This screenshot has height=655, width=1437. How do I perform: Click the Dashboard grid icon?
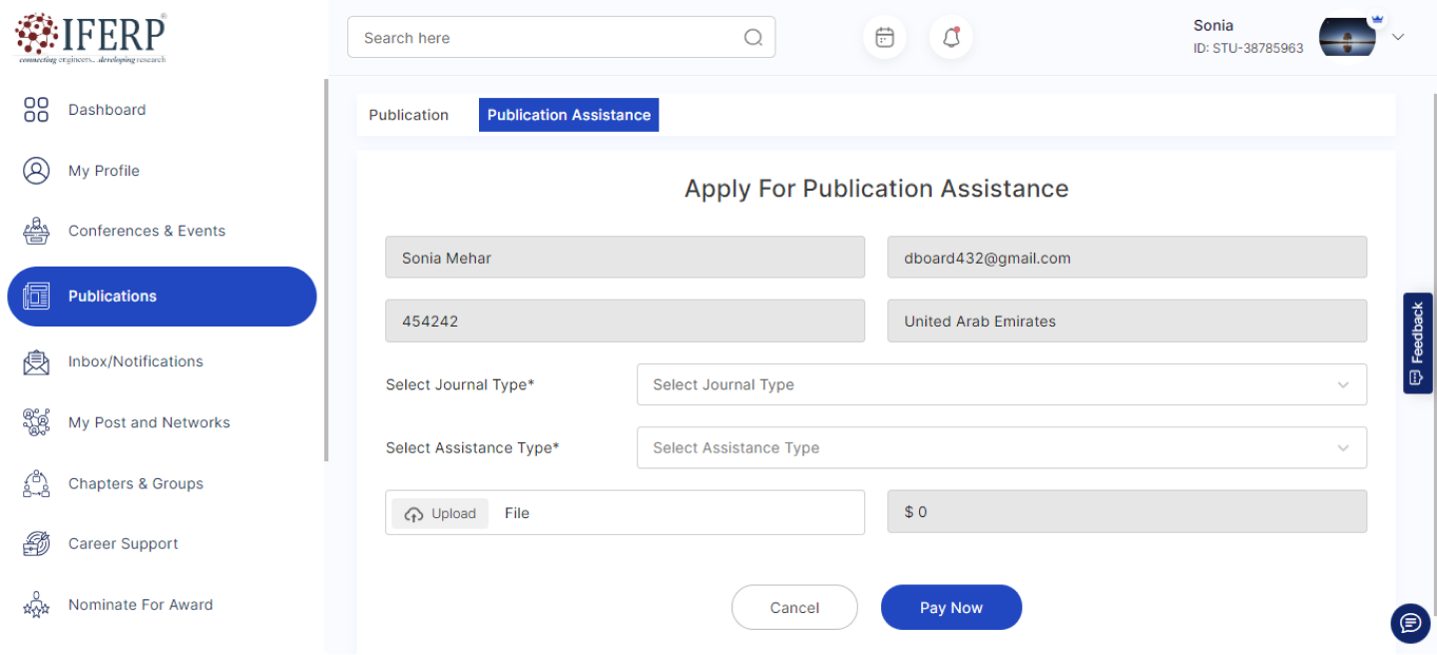(x=36, y=110)
